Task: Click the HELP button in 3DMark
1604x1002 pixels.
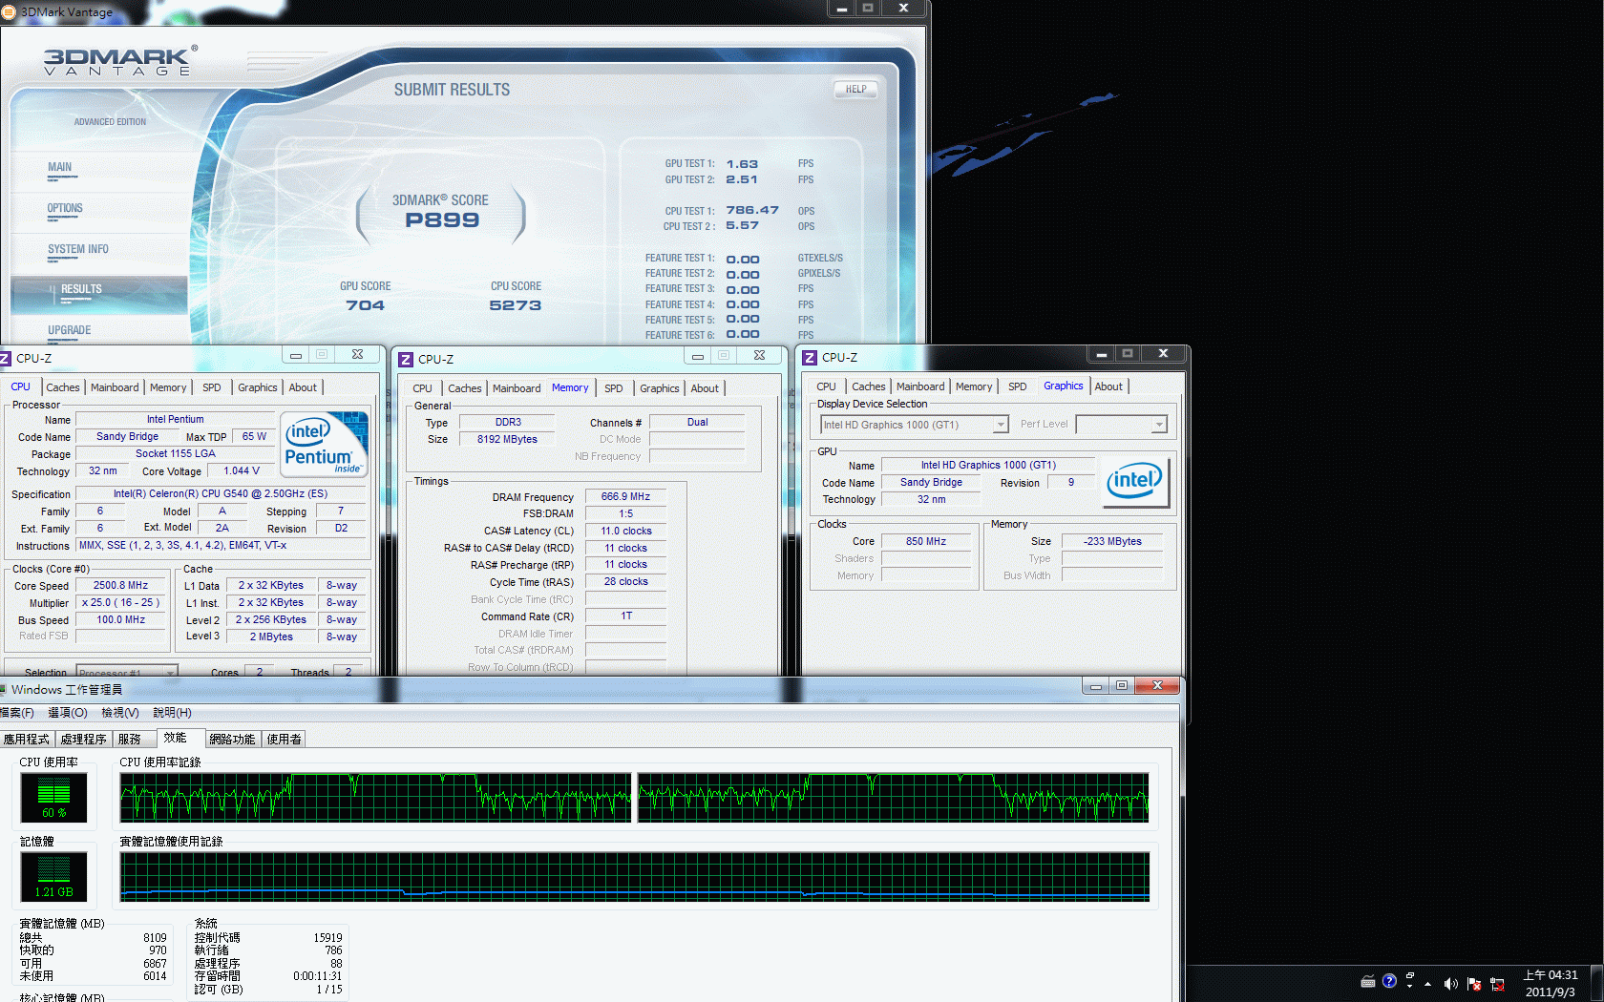Action: (x=855, y=90)
